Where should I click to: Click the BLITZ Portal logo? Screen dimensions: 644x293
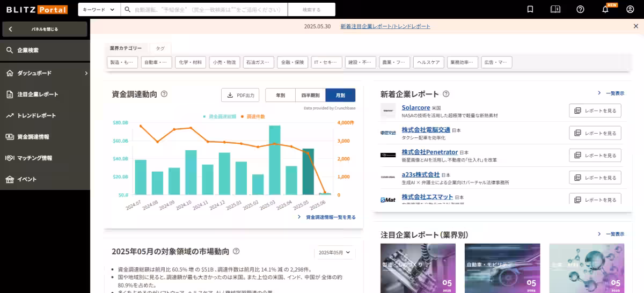37,10
